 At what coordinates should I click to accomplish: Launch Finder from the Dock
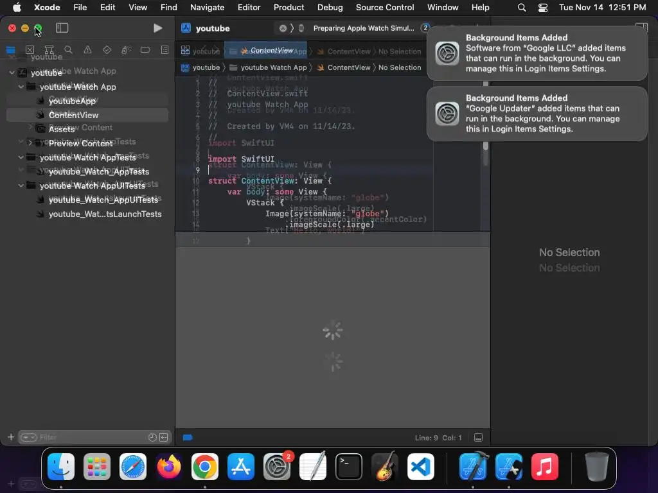[61, 467]
